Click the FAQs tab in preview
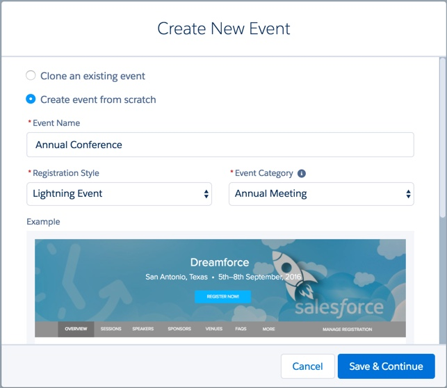Viewport: 447px width, 388px height. tap(241, 329)
